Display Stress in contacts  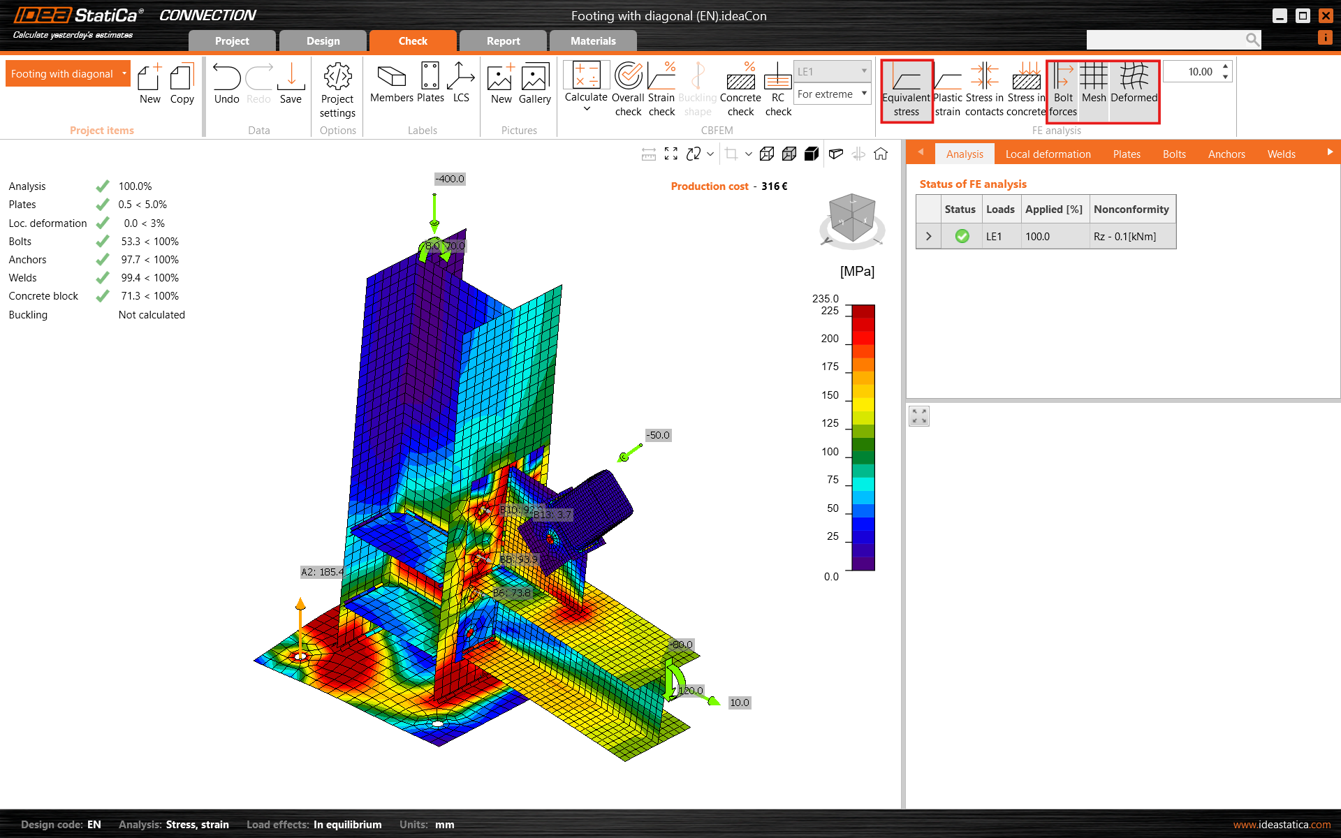(985, 91)
